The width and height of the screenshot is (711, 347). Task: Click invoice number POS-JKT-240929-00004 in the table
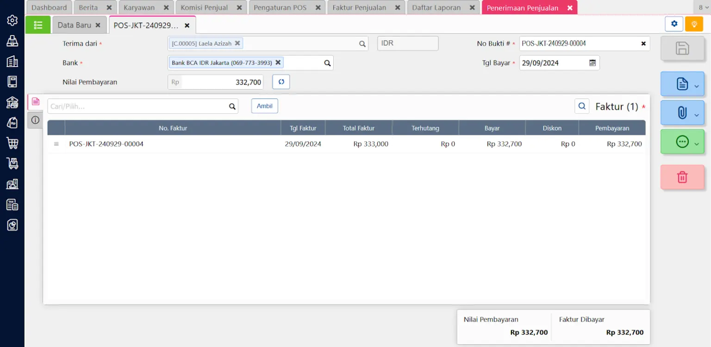(x=106, y=144)
